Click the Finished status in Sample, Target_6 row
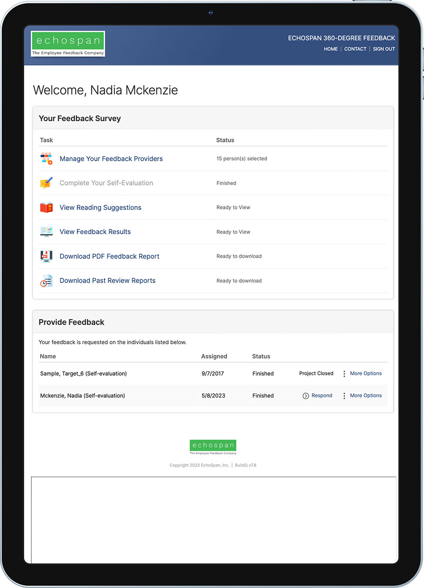This screenshot has width=424, height=588. point(263,373)
